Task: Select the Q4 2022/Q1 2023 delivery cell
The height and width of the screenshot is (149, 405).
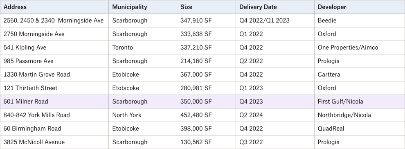Action: [275, 20]
